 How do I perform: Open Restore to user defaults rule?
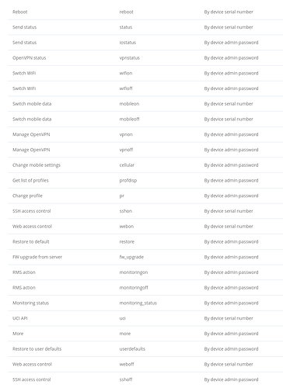pyautogui.click(x=145, y=349)
